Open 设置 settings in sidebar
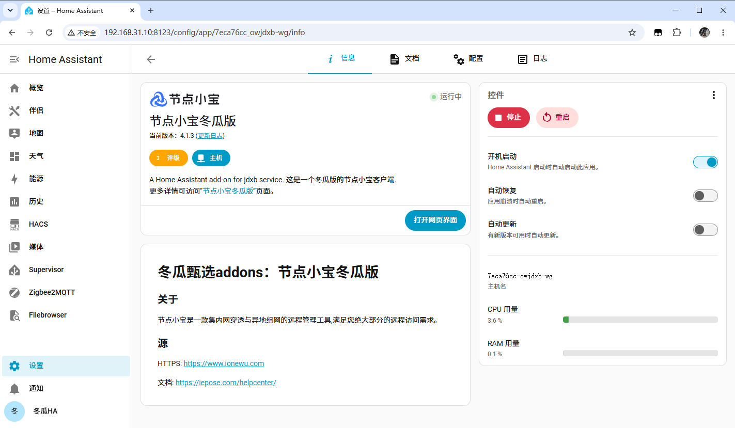Screen dimensions: 735x428 tap(66, 366)
